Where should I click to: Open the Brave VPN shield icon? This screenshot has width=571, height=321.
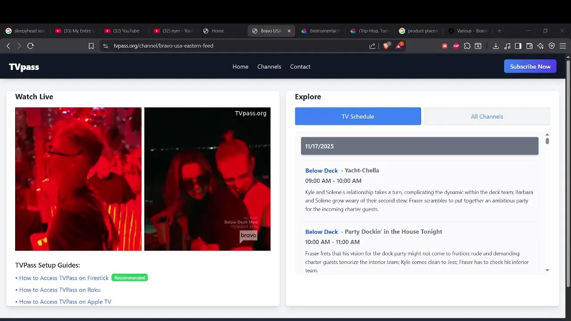(552, 46)
